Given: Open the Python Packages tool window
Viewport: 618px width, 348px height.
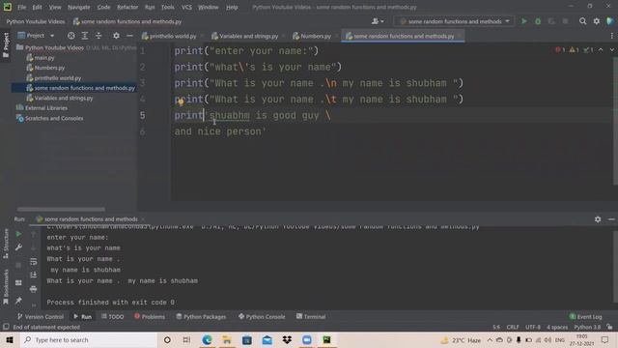Looking at the screenshot, I should 201,316.
